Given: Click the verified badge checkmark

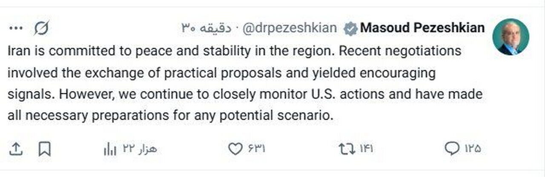Looking at the screenshot, I should [x=351, y=29].
